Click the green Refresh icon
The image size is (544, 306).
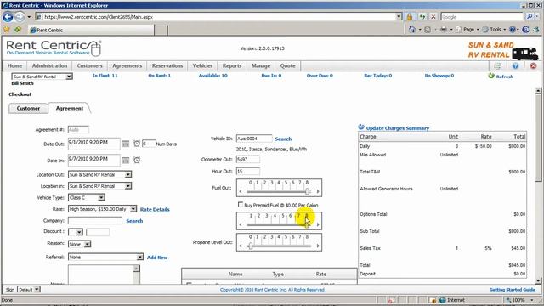(x=491, y=76)
